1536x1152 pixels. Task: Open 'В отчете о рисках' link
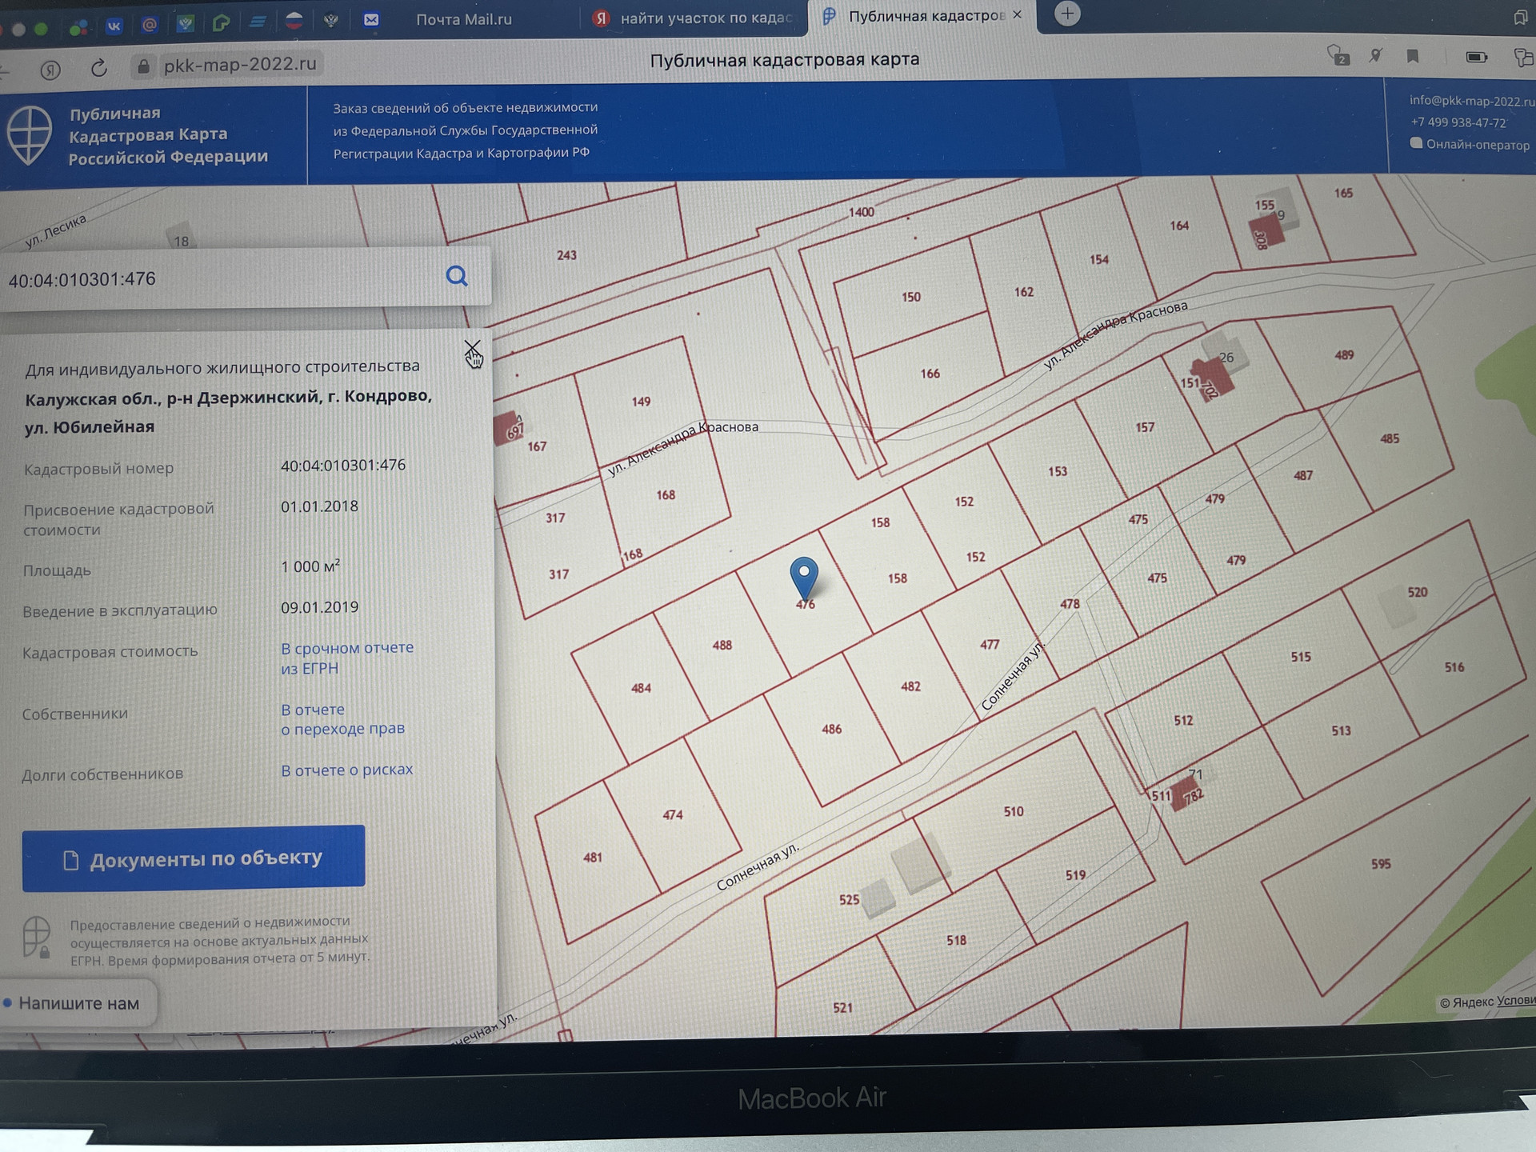point(346,770)
